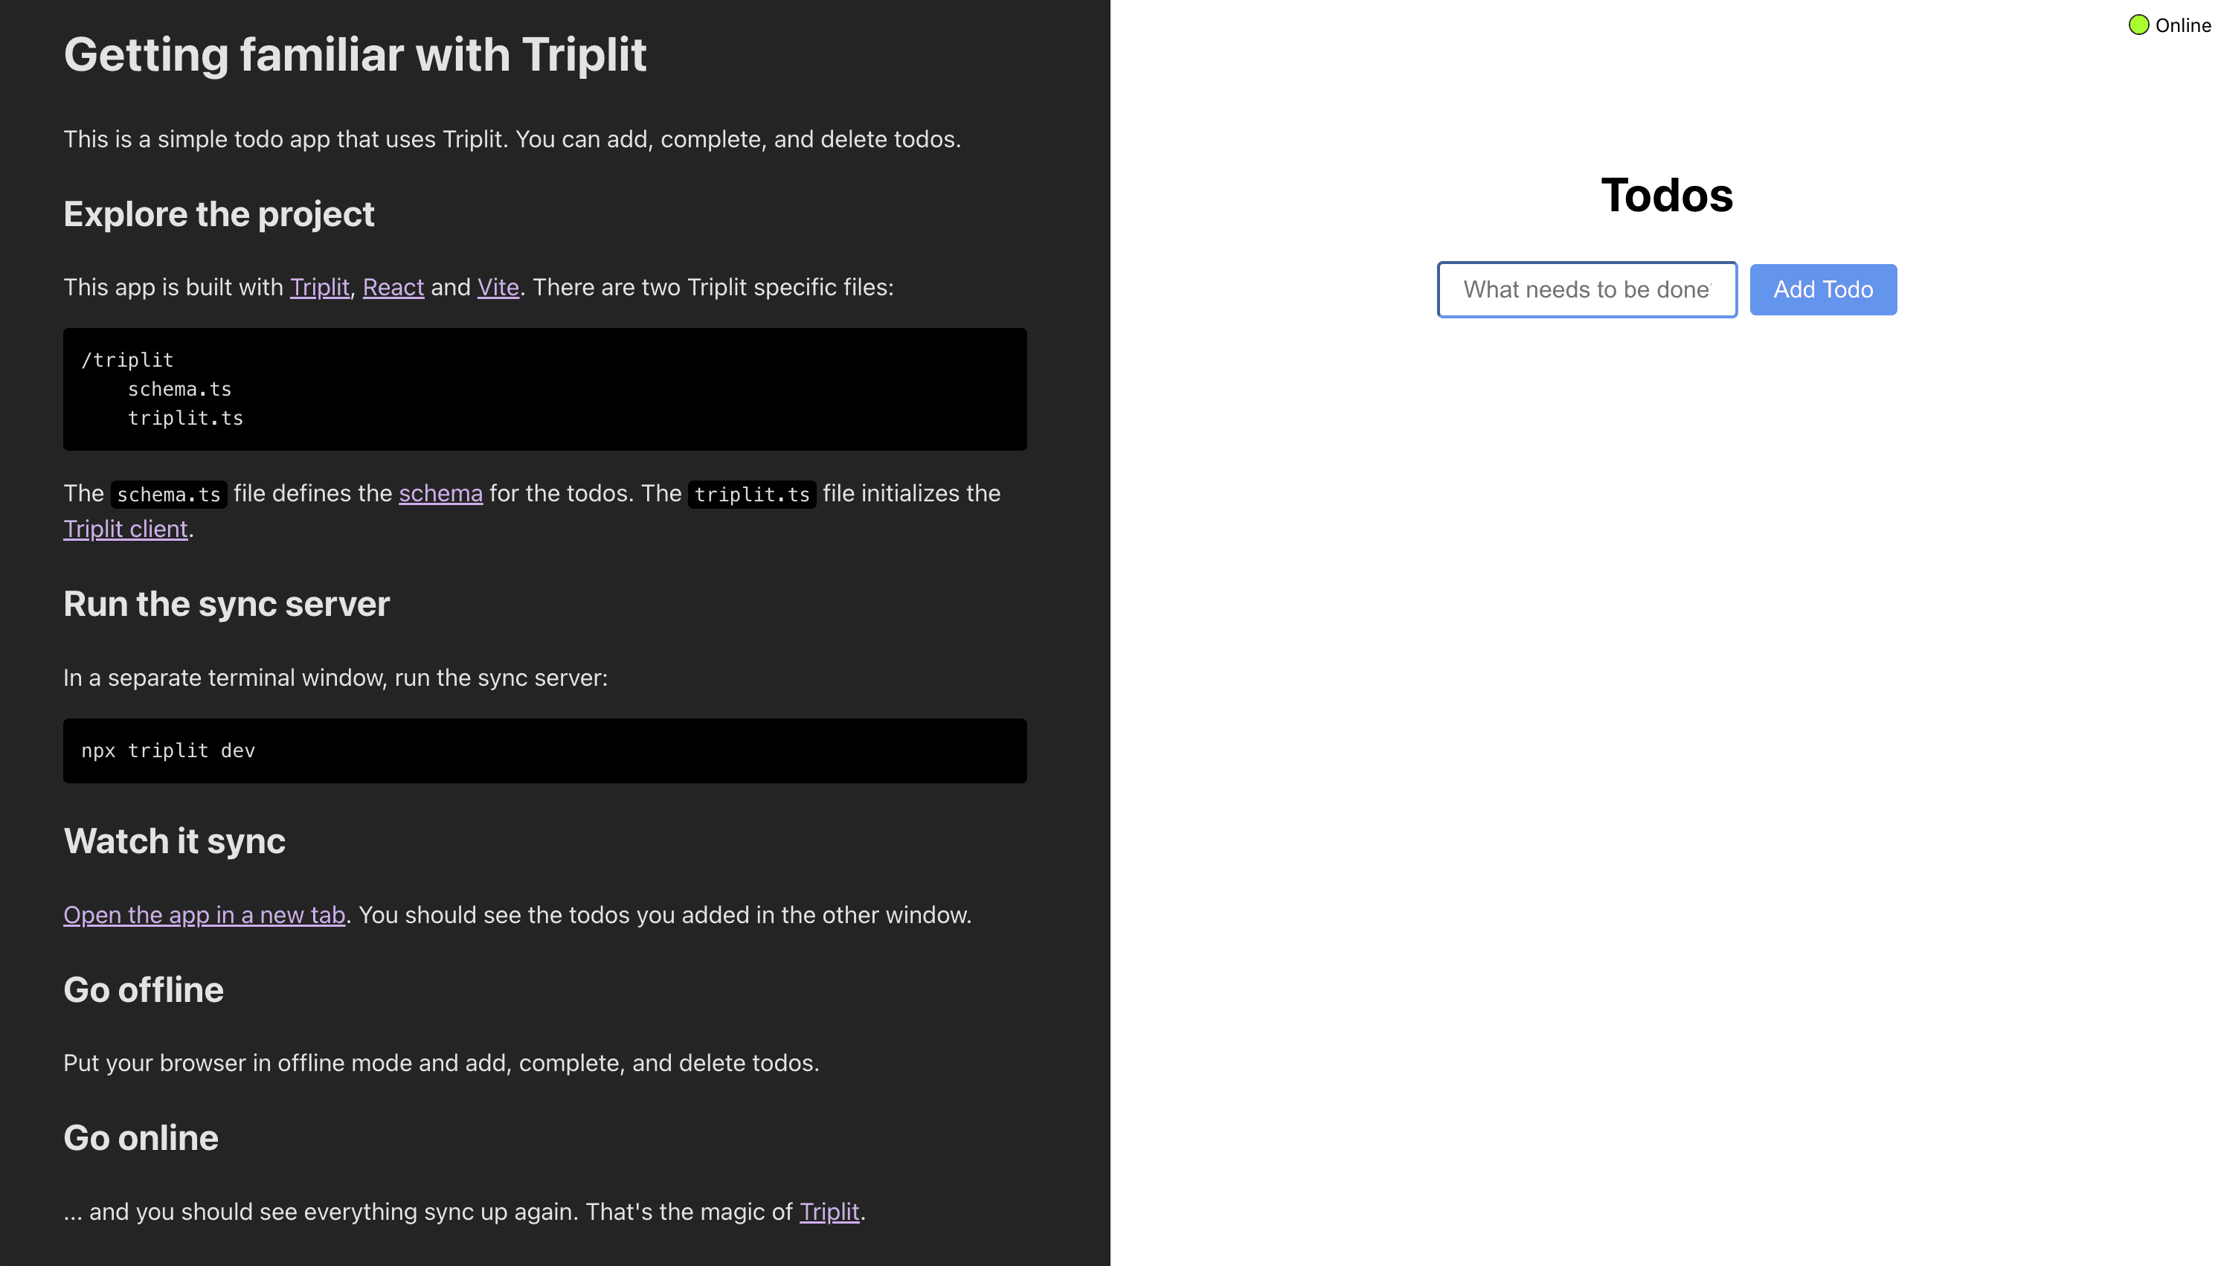Image resolution: width=2221 pixels, height=1266 pixels.
Task: Click the 'Getting familiar with Triplit' title
Action: pyautogui.click(x=355, y=54)
